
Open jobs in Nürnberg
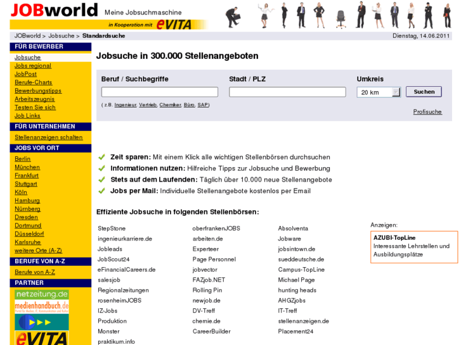coord(28,209)
